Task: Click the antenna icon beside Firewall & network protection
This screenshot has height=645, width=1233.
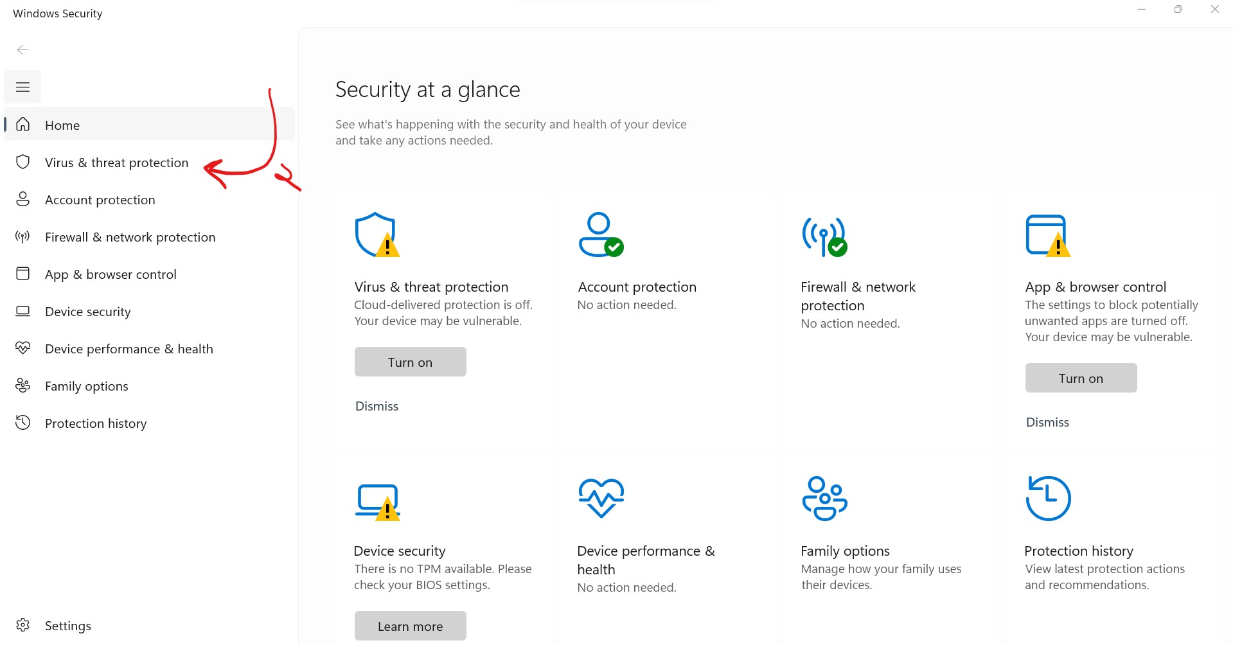Action: tap(22, 236)
